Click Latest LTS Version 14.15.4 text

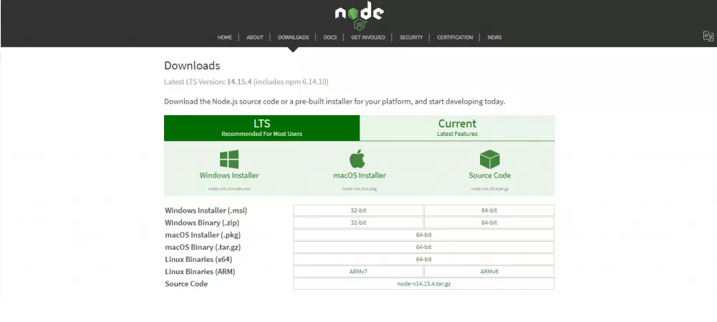(246, 82)
